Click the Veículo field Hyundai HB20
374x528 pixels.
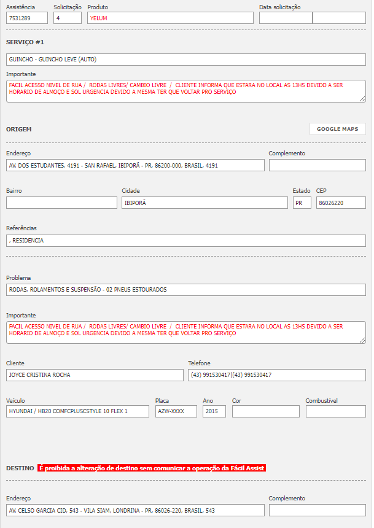(77, 411)
